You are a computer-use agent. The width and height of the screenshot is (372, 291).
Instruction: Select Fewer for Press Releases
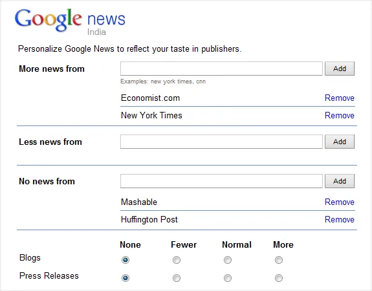[177, 277]
